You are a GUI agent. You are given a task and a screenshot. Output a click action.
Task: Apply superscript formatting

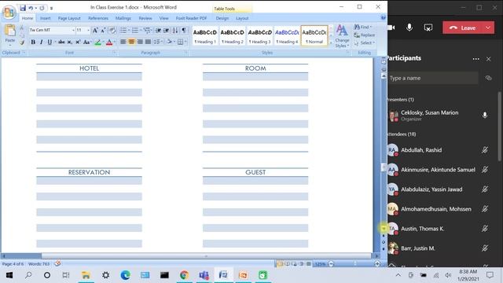tap(78, 42)
